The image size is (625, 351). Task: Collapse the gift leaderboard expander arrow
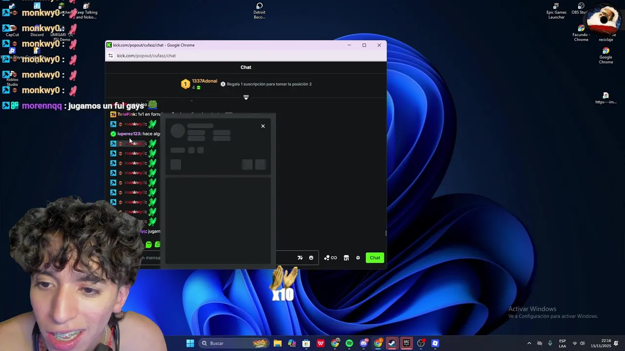[x=246, y=97]
